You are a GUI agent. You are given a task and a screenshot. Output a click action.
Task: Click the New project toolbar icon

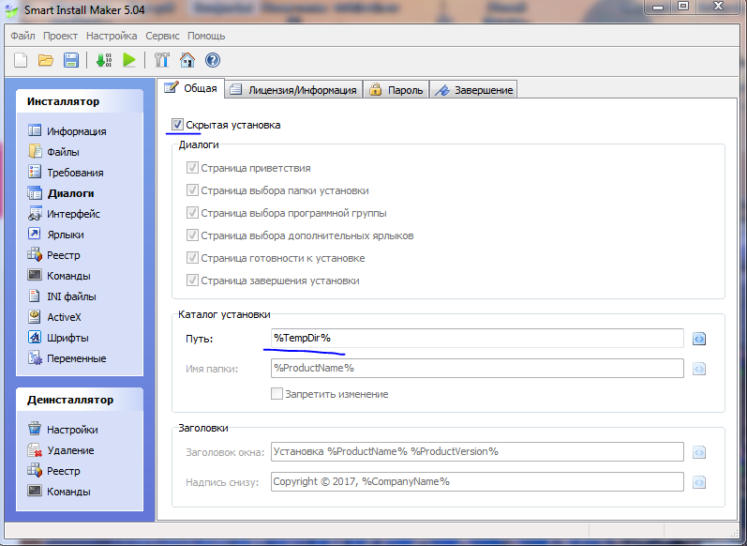coord(21,60)
